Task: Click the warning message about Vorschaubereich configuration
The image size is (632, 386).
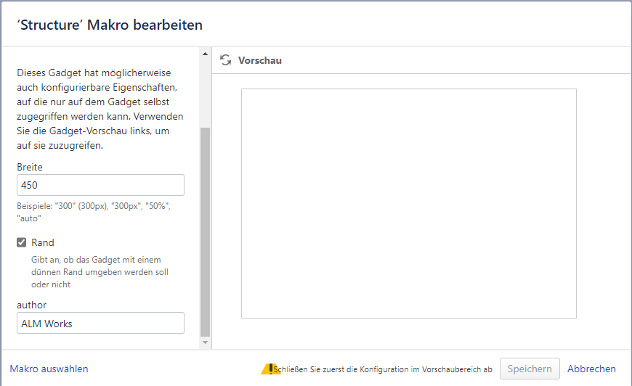Action: point(383,369)
